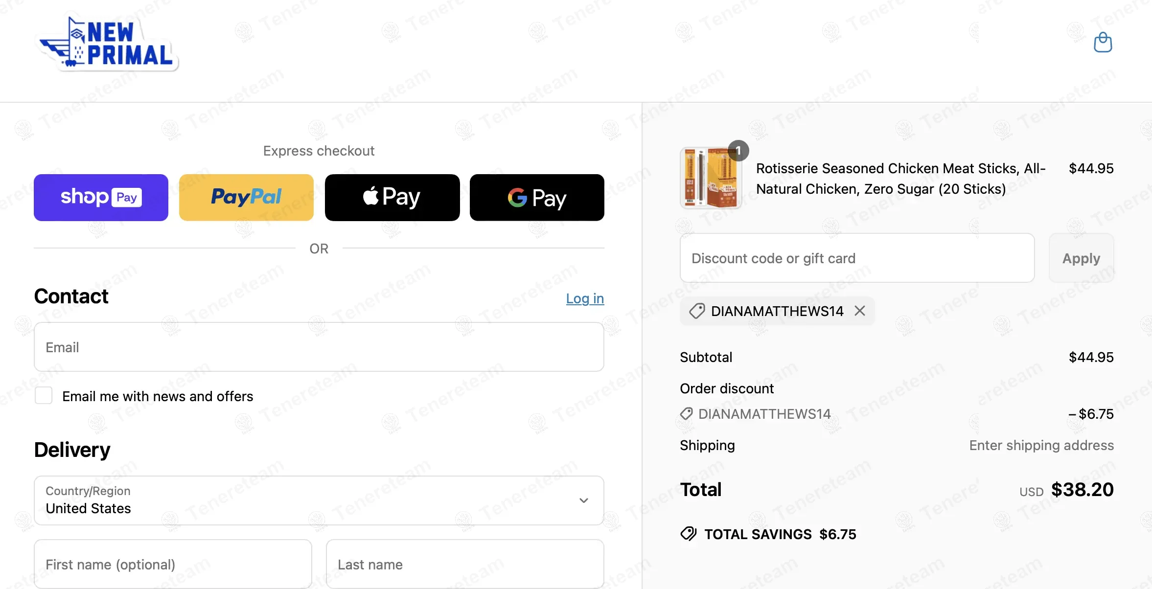Click the First name (optional) field

point(173,564)
